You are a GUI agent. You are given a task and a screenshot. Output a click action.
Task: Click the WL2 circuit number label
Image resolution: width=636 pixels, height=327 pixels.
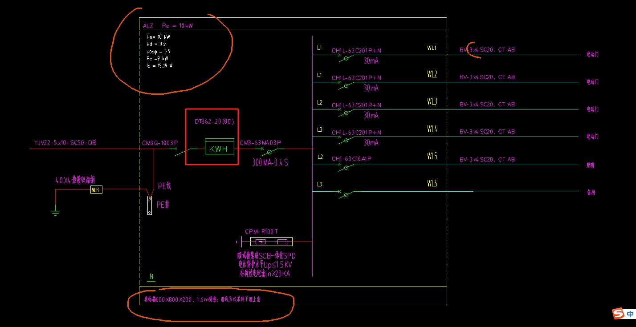pos(432,74)
